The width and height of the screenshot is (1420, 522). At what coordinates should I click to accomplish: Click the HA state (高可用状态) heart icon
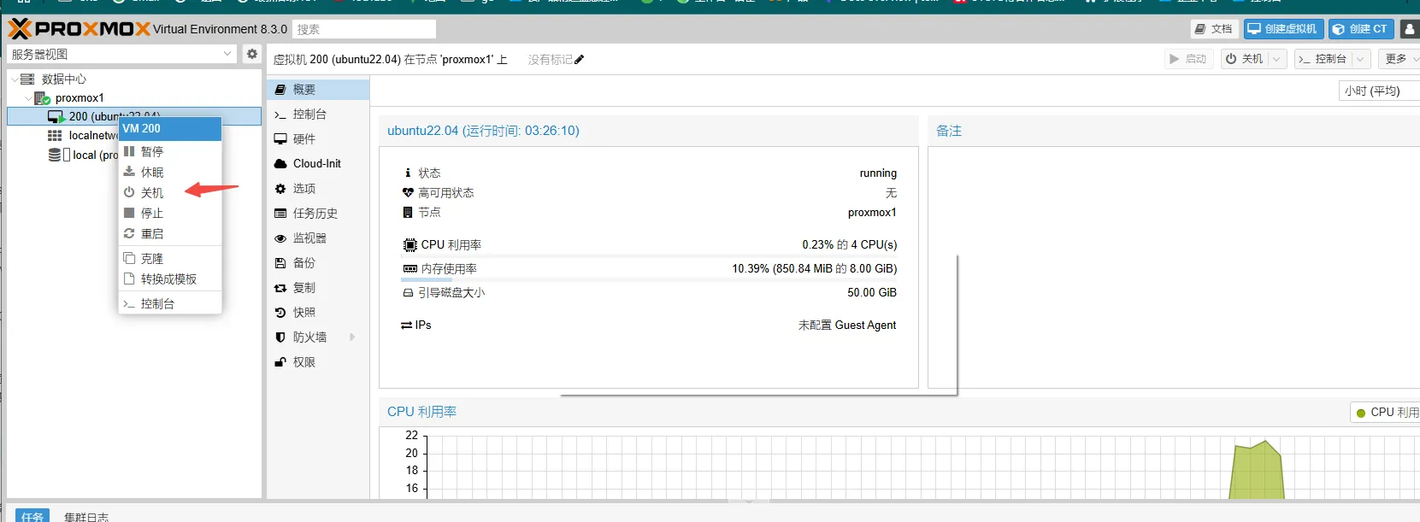pyautogui.click(x=408, y=192)
